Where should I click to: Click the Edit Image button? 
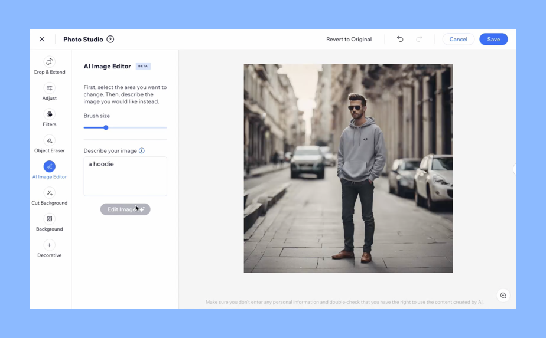(x=125, y=209)
